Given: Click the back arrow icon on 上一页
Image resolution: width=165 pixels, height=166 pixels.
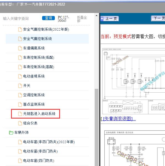Looking at the screenshot, I should (x=102, y=19).
